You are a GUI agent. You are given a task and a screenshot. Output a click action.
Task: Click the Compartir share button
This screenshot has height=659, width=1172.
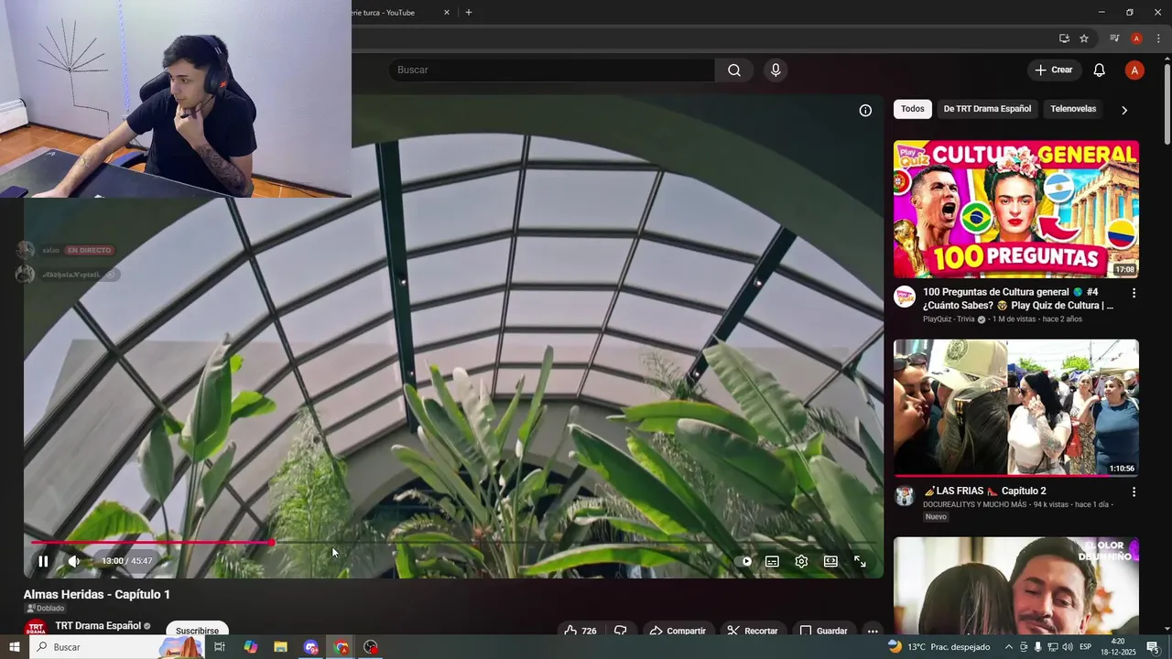point(678,631)
